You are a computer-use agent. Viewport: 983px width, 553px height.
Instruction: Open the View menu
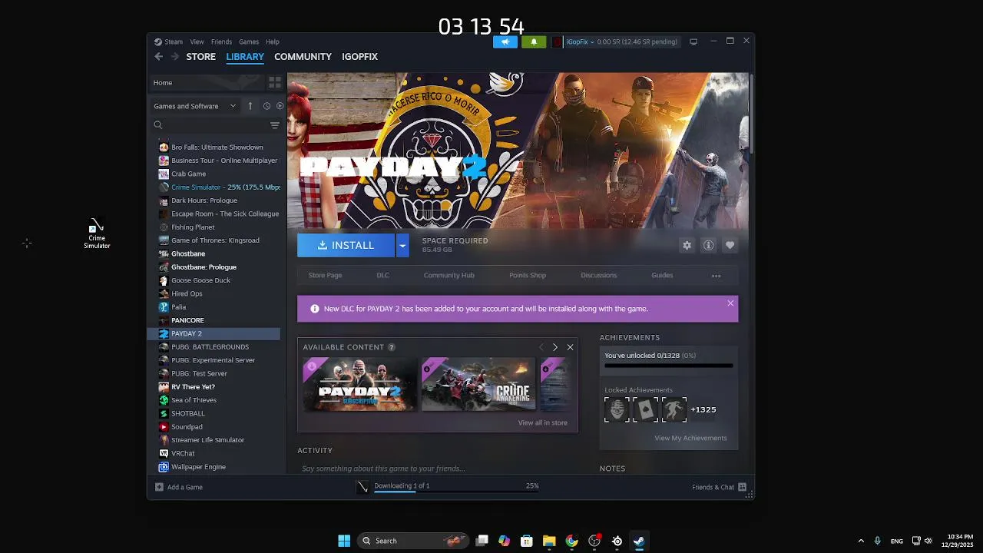(197, 41)
